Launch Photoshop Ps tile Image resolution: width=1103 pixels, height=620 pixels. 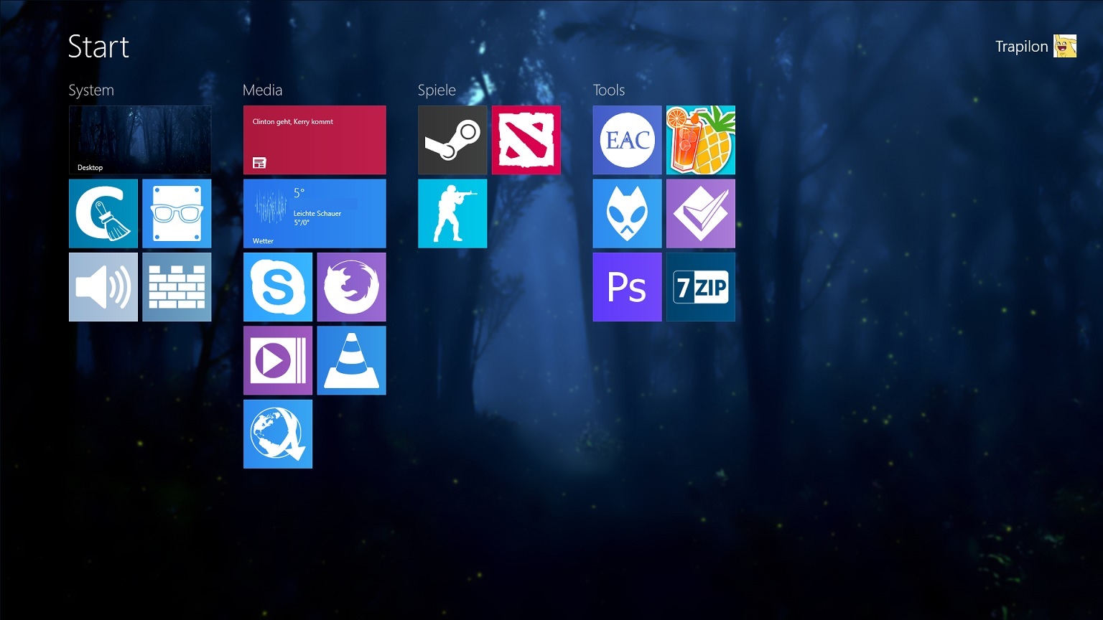click(x=627, y=287)
